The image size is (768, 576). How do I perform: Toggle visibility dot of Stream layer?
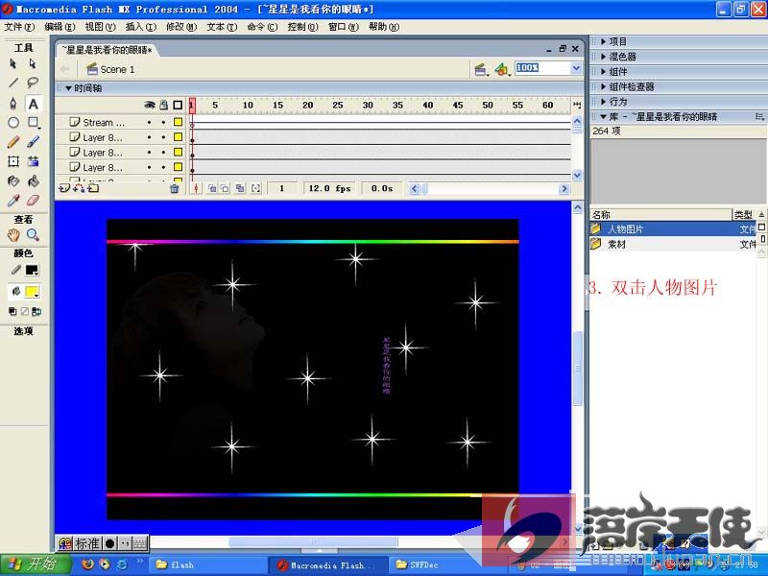pyautogui.click(x=150, y=123)
